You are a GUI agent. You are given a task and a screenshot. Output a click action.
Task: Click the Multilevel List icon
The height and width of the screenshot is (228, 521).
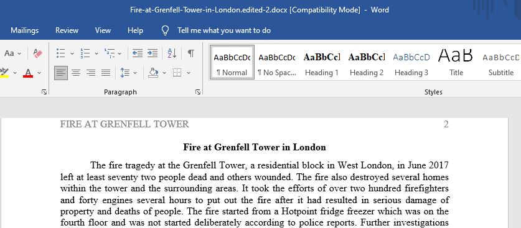110,53
